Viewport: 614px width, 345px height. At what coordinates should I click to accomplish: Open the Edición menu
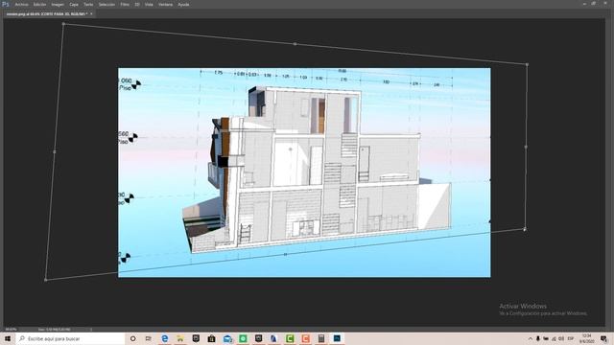click(x=39, y=4)
